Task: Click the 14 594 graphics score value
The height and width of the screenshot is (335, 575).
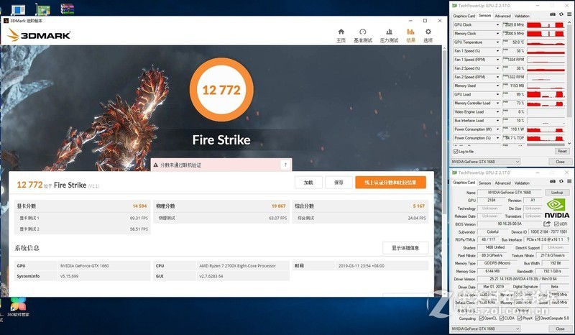Action: (x=139, y=206)
